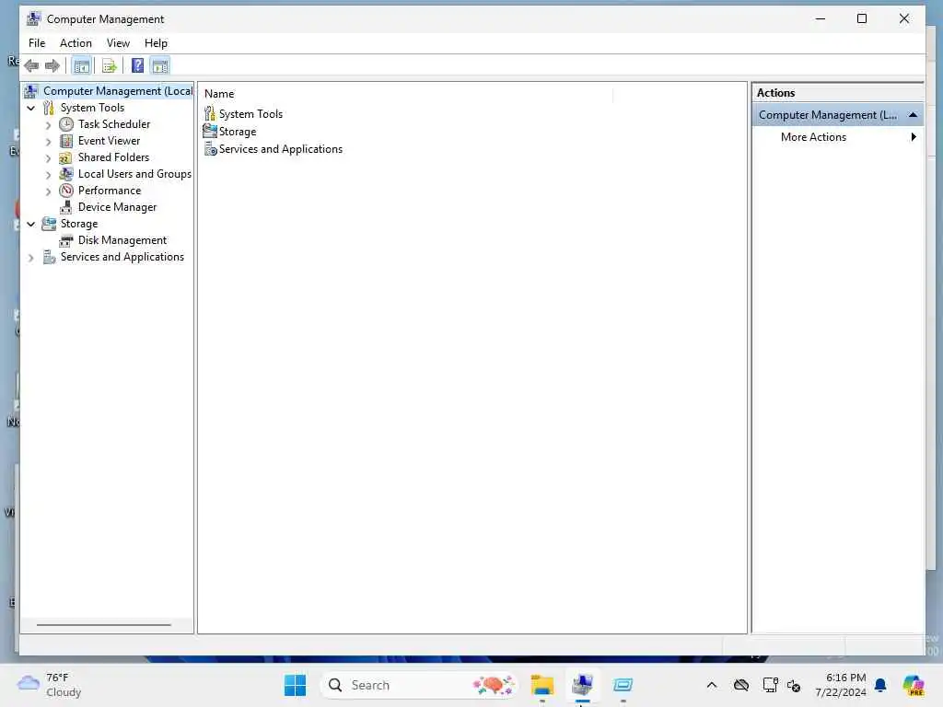Image resolution: width=943 pixels, height=707 pixels.
Task: Open More Actions submenu
Action: tap(838, 137)
